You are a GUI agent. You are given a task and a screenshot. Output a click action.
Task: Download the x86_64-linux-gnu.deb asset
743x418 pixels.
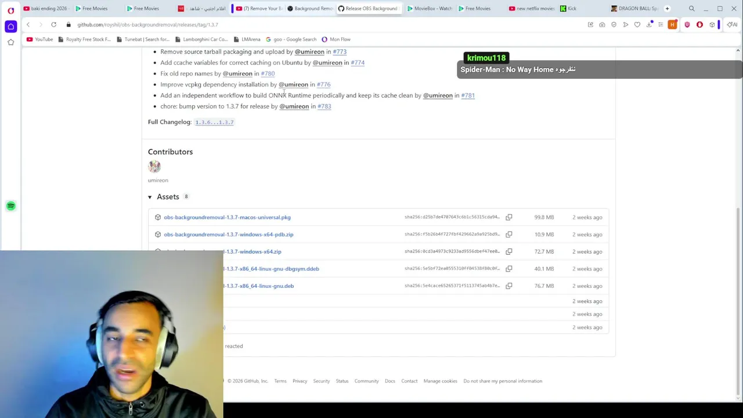pos(259,286)
